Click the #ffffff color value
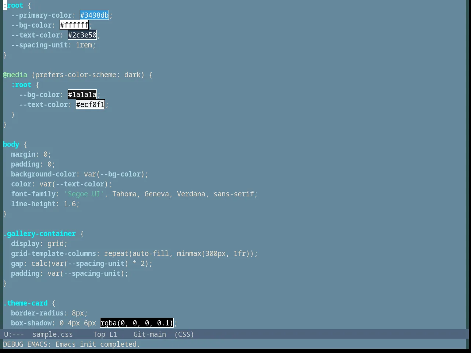This screenshot has height=353, width=471. [74, 25]
